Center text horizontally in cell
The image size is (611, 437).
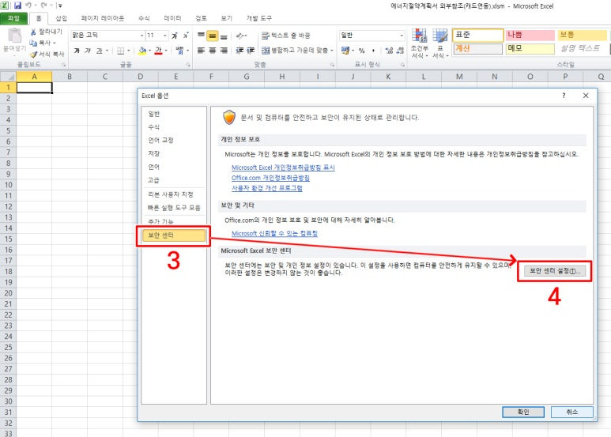213,51
